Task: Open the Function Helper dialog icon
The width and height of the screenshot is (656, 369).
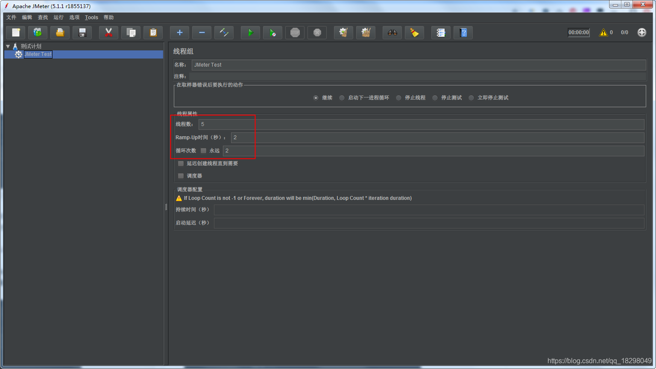Action: click(x=441, y=32)
